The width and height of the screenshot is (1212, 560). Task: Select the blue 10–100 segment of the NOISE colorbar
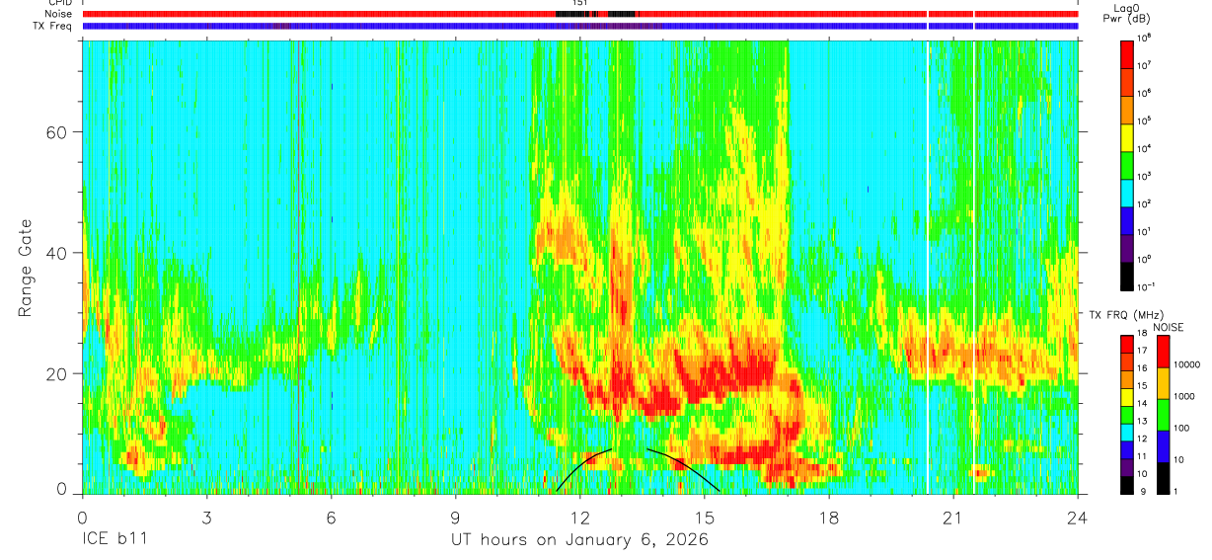[x=1162, y=446]
